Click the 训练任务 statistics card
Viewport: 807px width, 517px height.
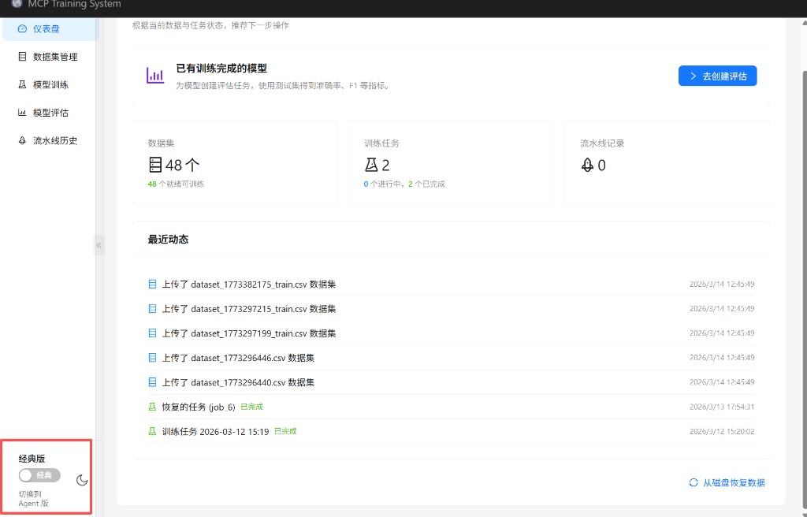click(x=452, y=162)
